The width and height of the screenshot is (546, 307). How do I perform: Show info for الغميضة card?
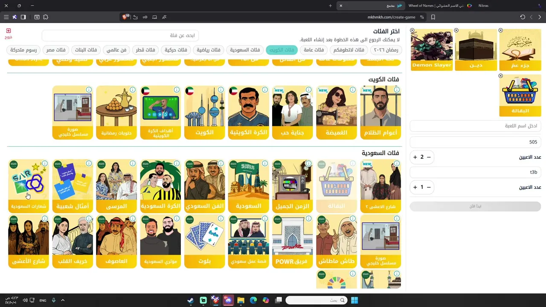353,90
